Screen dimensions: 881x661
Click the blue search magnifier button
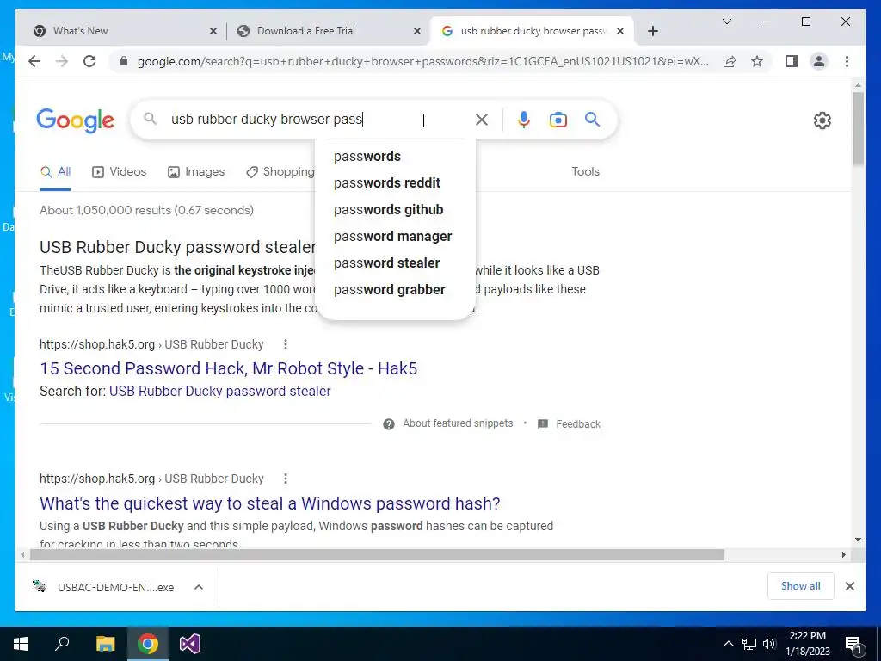click(x=592, y=119)
